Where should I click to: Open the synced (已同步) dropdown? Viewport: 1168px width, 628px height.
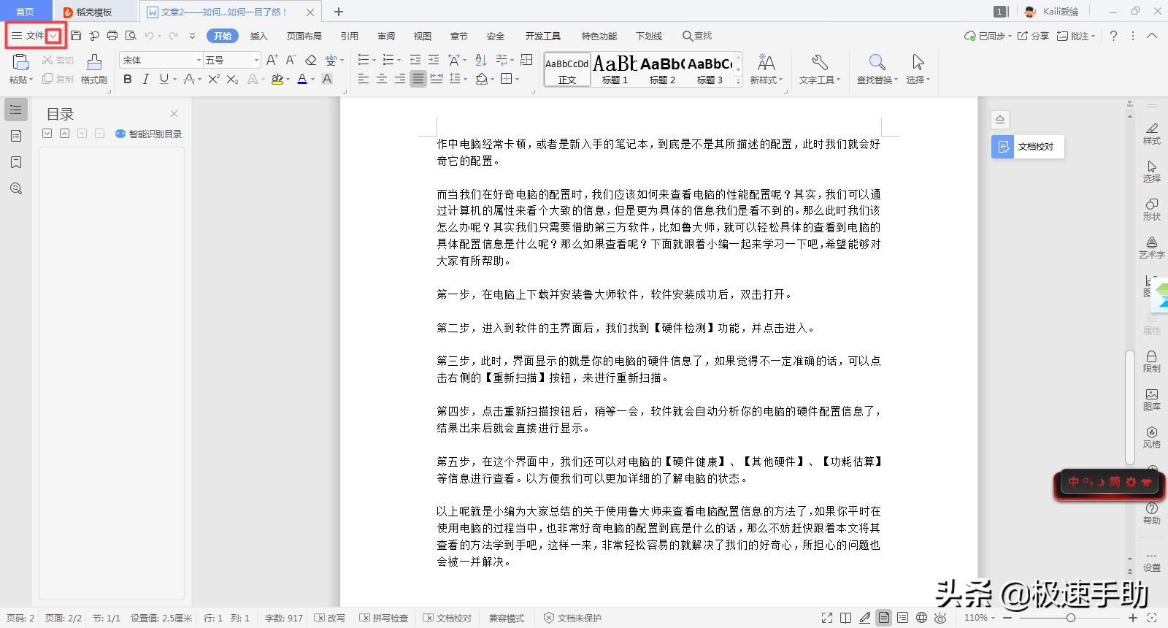(988, 36)
